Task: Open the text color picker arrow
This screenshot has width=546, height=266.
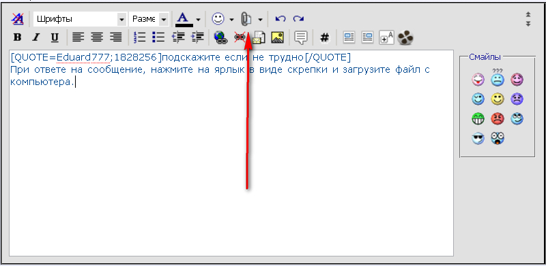Action: 198,20
